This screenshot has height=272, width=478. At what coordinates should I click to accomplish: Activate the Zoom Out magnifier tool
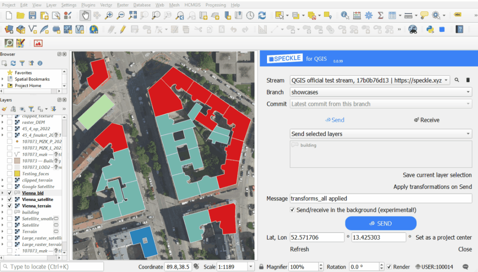point(121,15)
